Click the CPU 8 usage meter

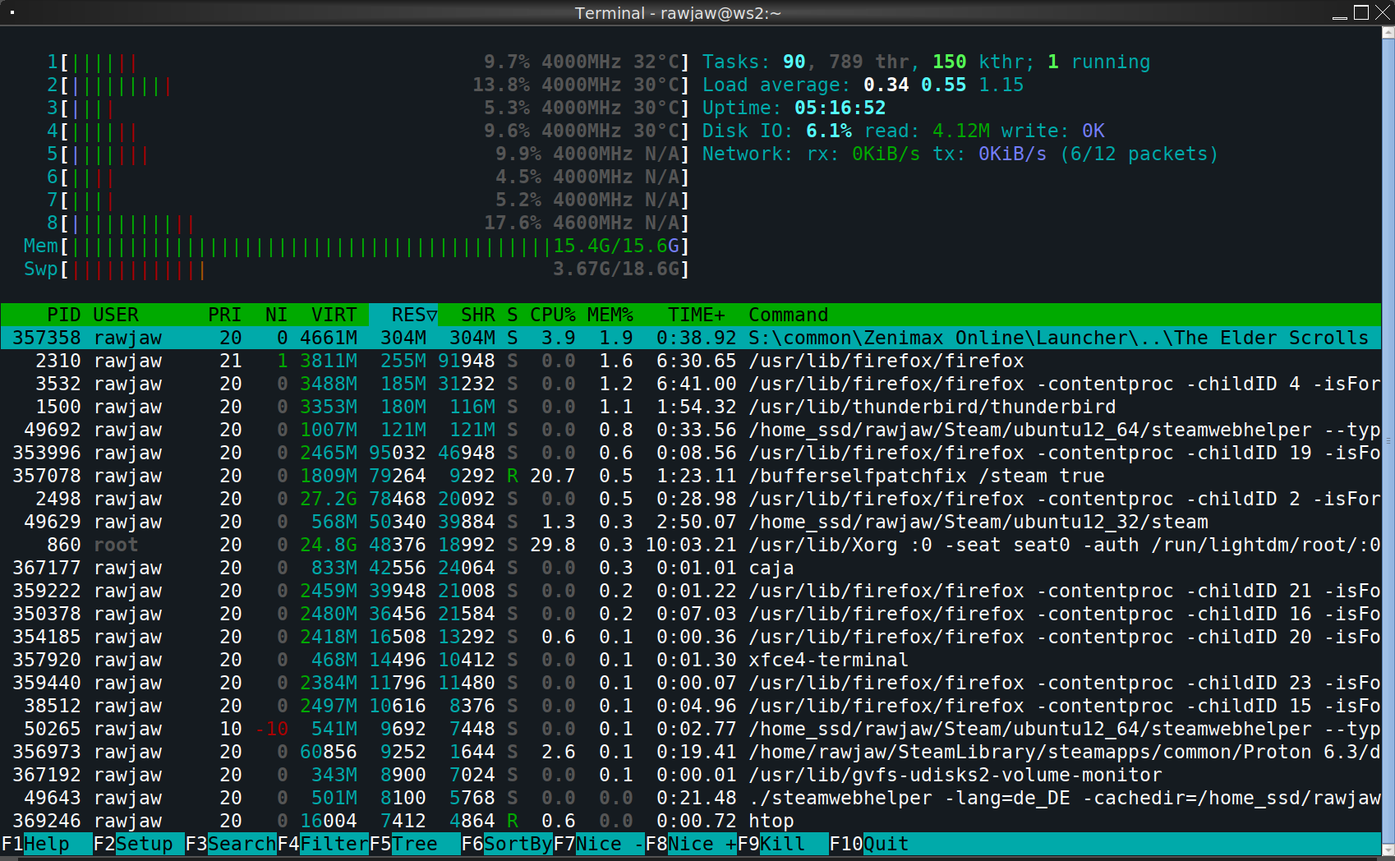(x=368, y=223)
